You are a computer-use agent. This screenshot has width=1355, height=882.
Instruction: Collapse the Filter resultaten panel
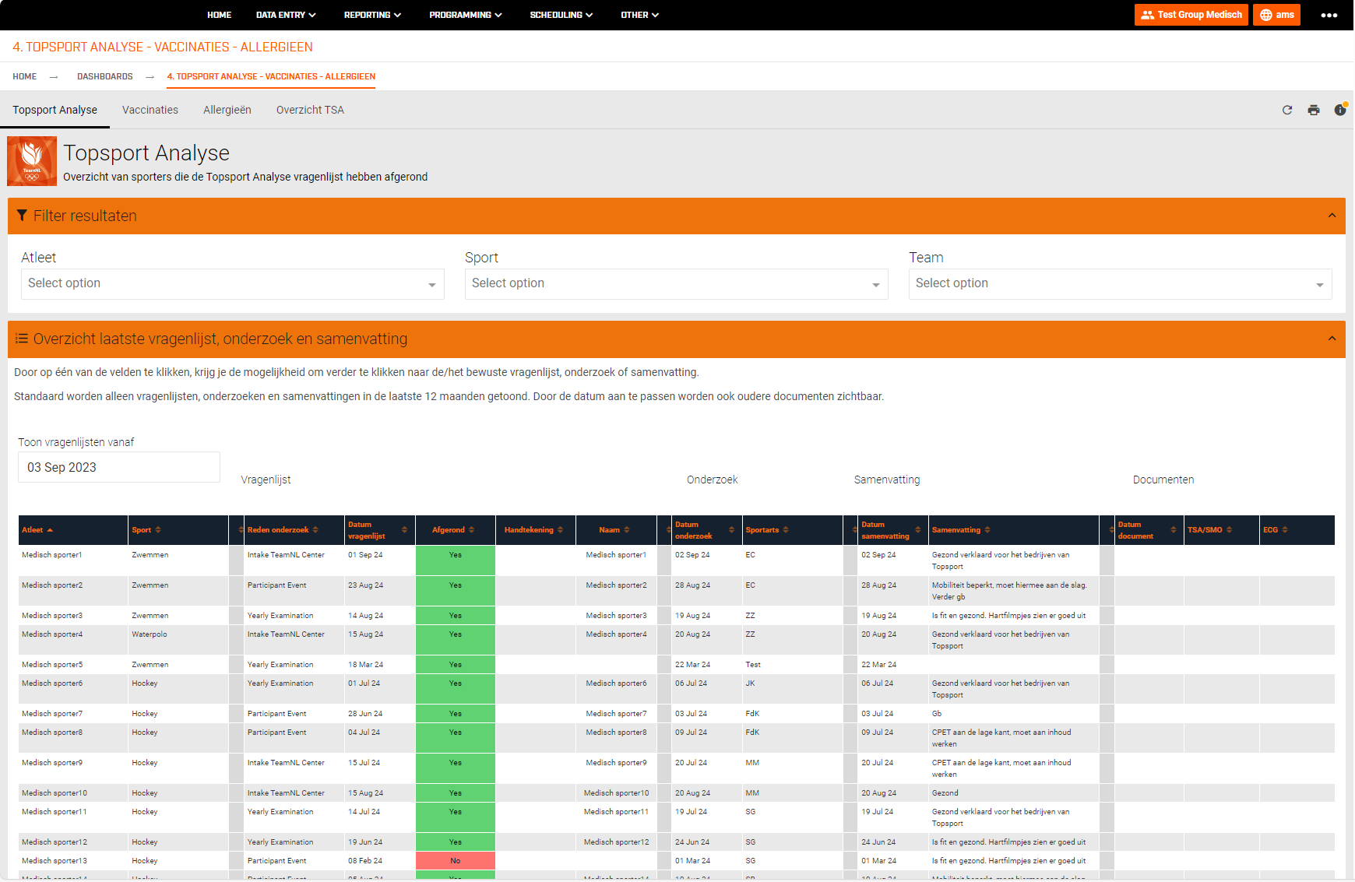[x=1332, y=216]
